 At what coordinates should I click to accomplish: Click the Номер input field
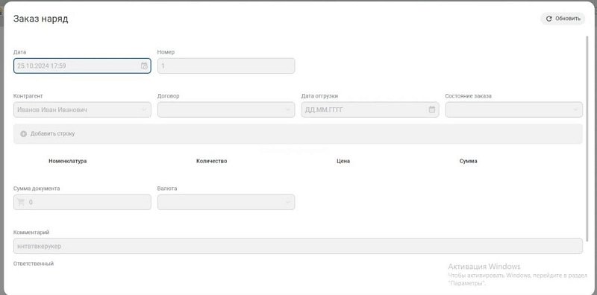226,66
